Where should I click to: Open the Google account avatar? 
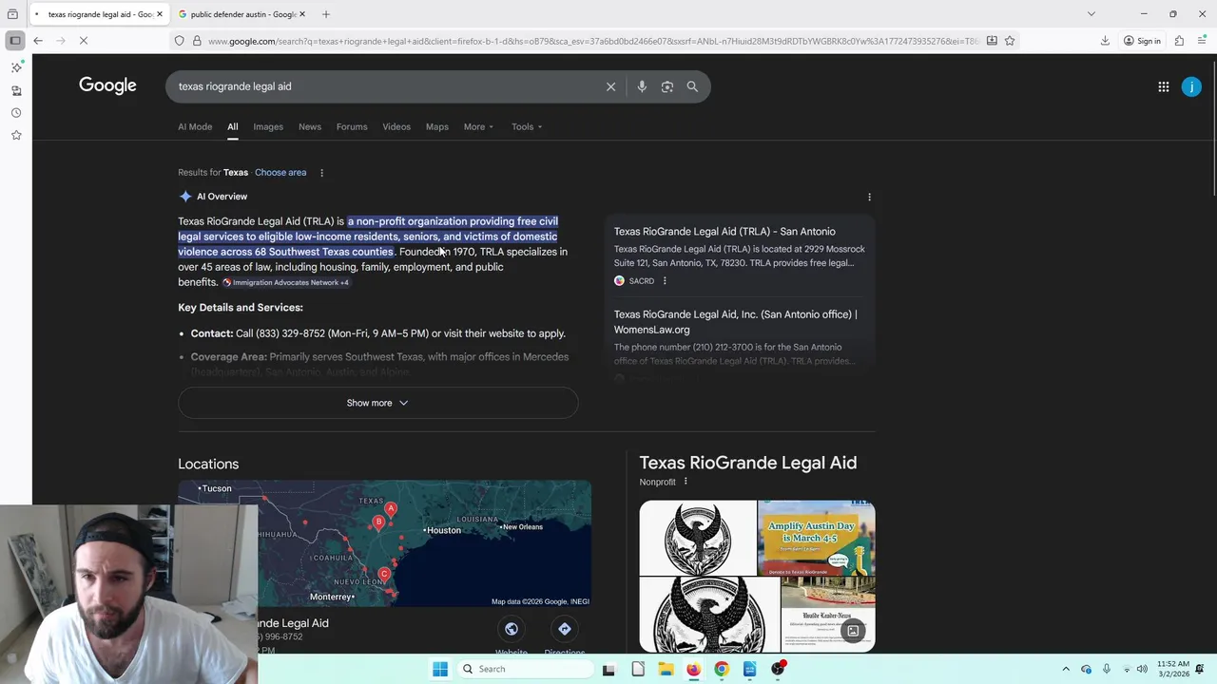tap(1191, 86)
